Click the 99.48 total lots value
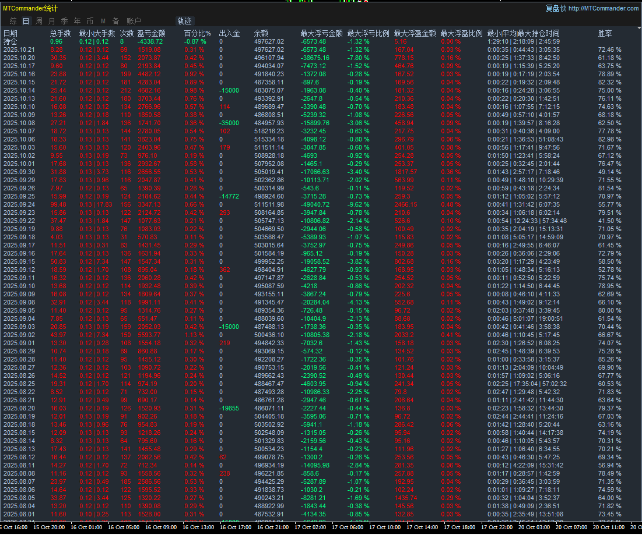This screenshot has height=535, width=642. [58, 204]
